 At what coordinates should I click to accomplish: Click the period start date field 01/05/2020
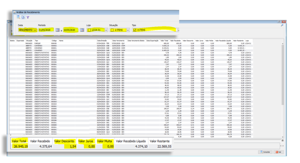coord(46,30)
